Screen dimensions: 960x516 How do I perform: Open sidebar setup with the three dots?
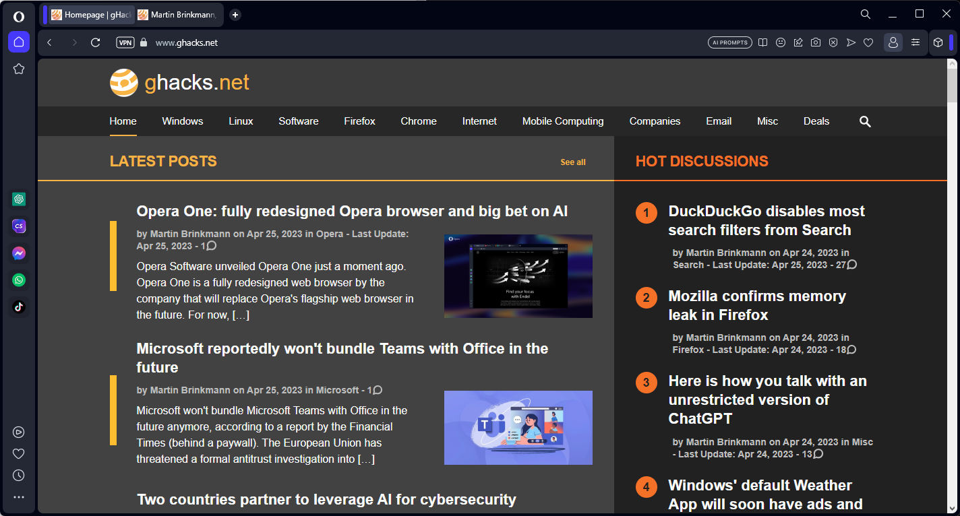pos(19,496)
